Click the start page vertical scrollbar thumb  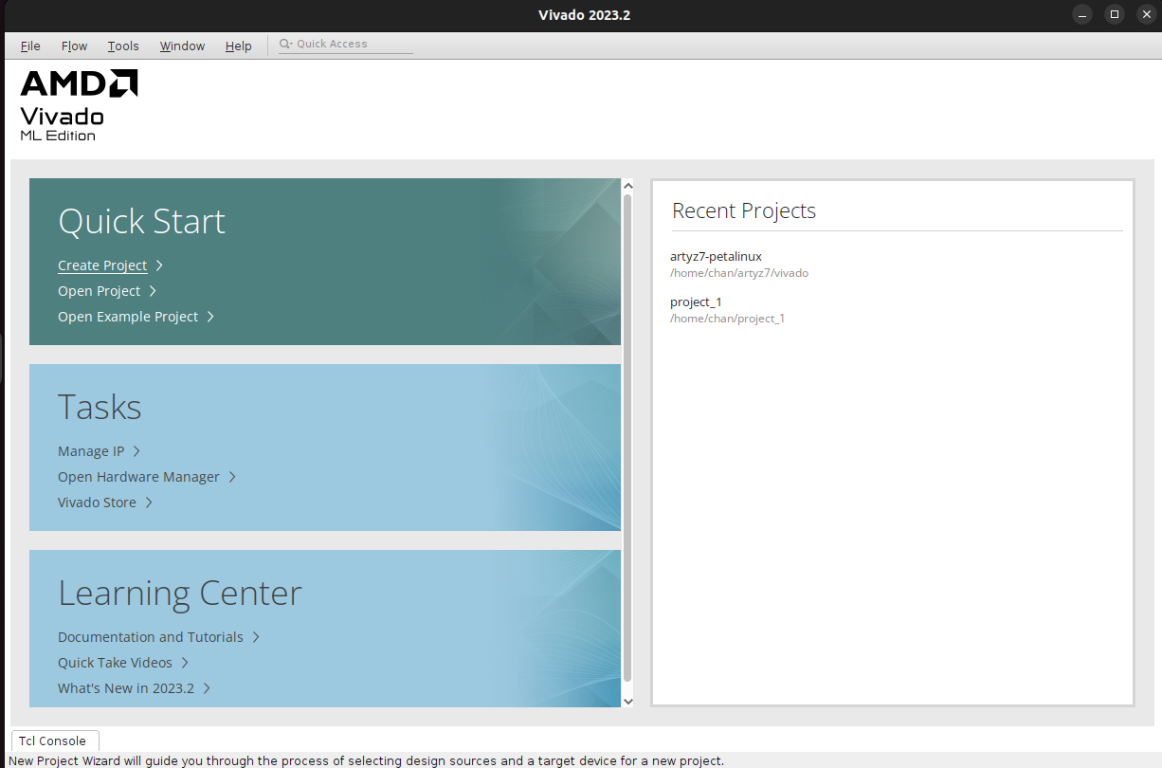pos(627,437)
